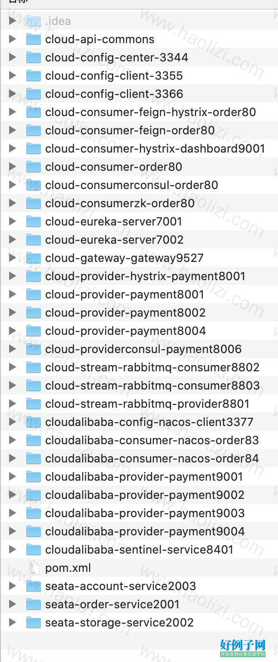Select the cloud-consumerzk-order80 folder name
278x662 pixels.
[120, 203]
